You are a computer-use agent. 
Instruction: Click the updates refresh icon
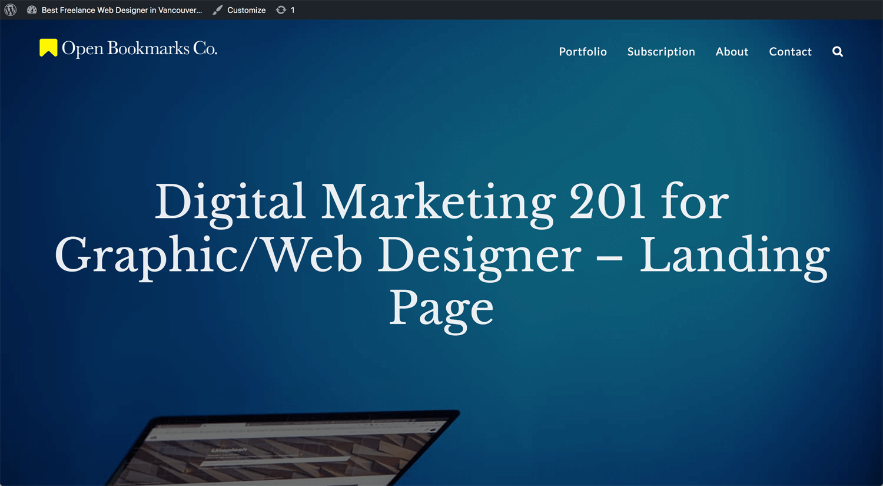pyautogui.click(x=281, y=10)
